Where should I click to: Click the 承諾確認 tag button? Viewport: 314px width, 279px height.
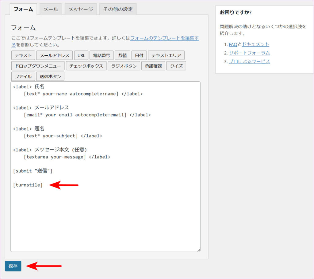pyautogui.click(x=153, y=66)
